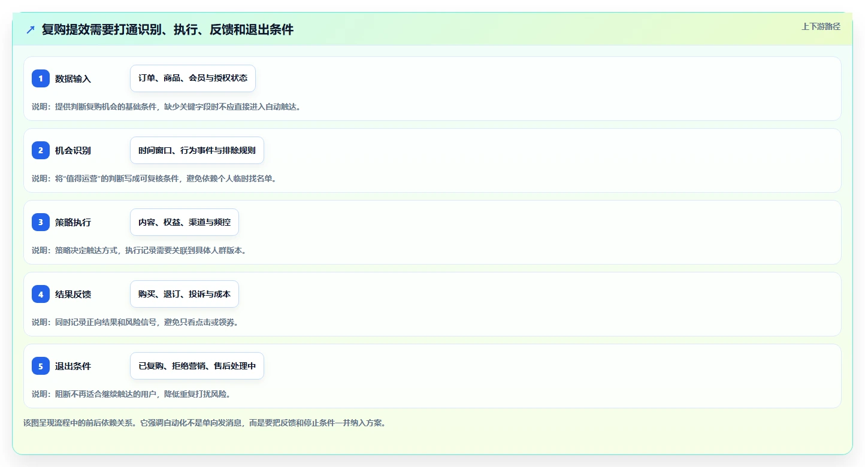Click the arrow icon beside the title
The width and height of the screenshot is (865, 467).
[31, 29]
